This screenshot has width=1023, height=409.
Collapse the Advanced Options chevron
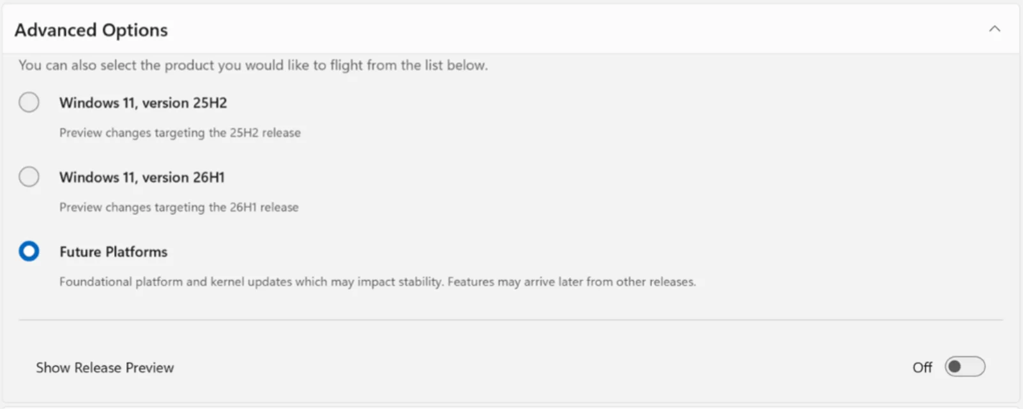pos(994,29)
